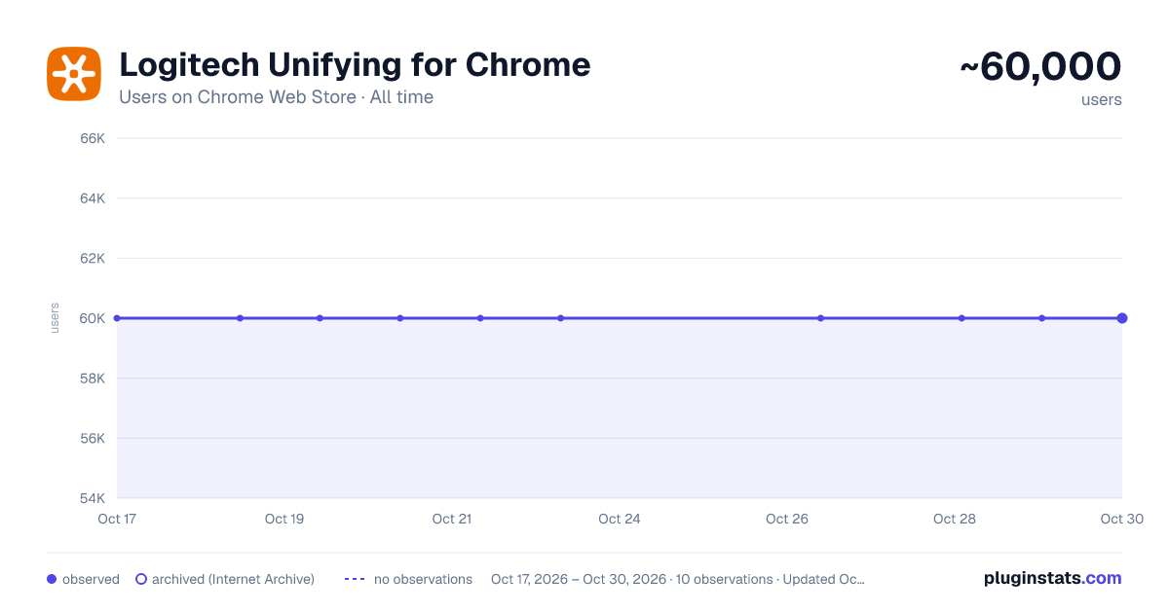The width and height of the screenshot is (1169, 613).
Task: Click the 56K y-axis label
Action: point(93,438)
